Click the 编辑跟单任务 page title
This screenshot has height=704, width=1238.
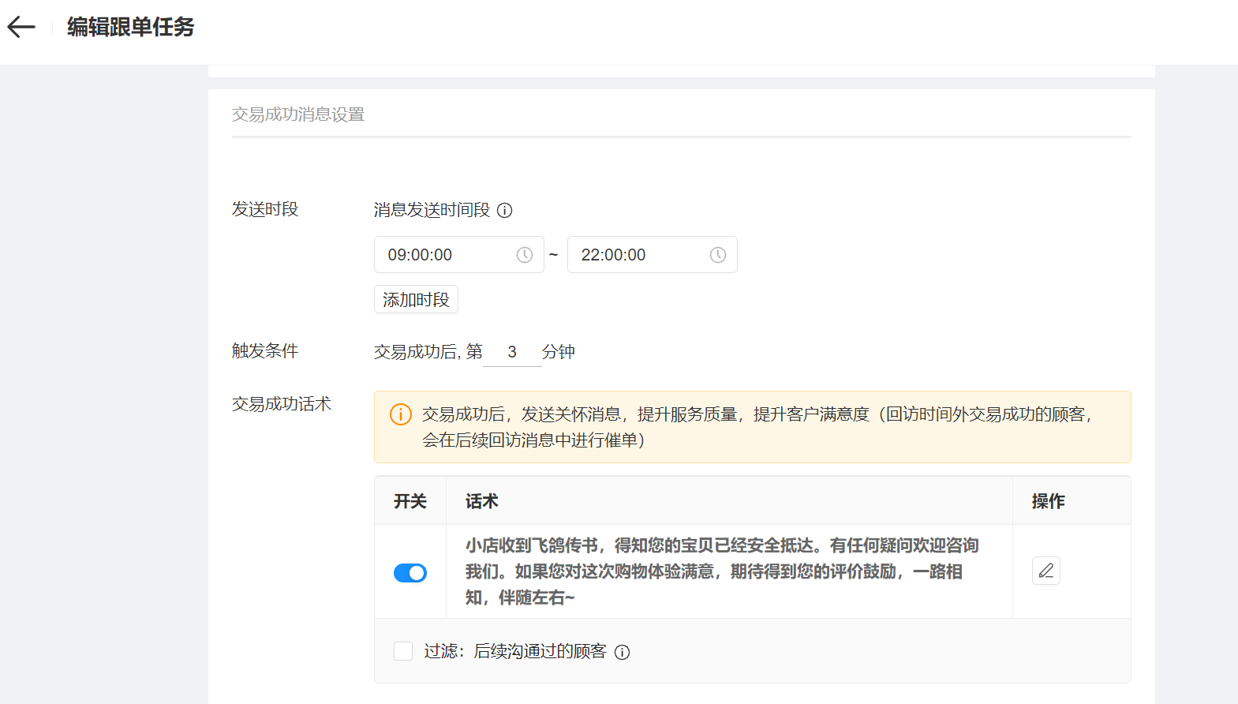coord(131,27)
